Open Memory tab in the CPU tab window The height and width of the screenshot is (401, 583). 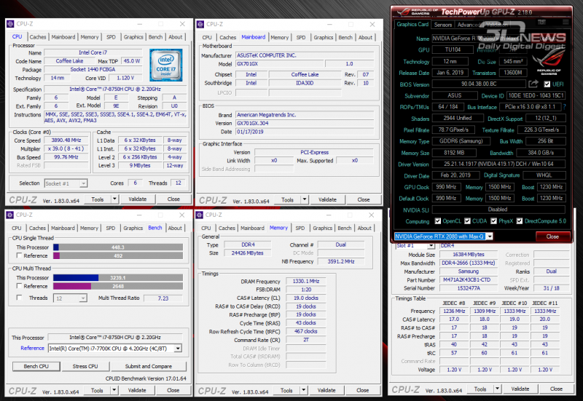click(x=90, y=37)
